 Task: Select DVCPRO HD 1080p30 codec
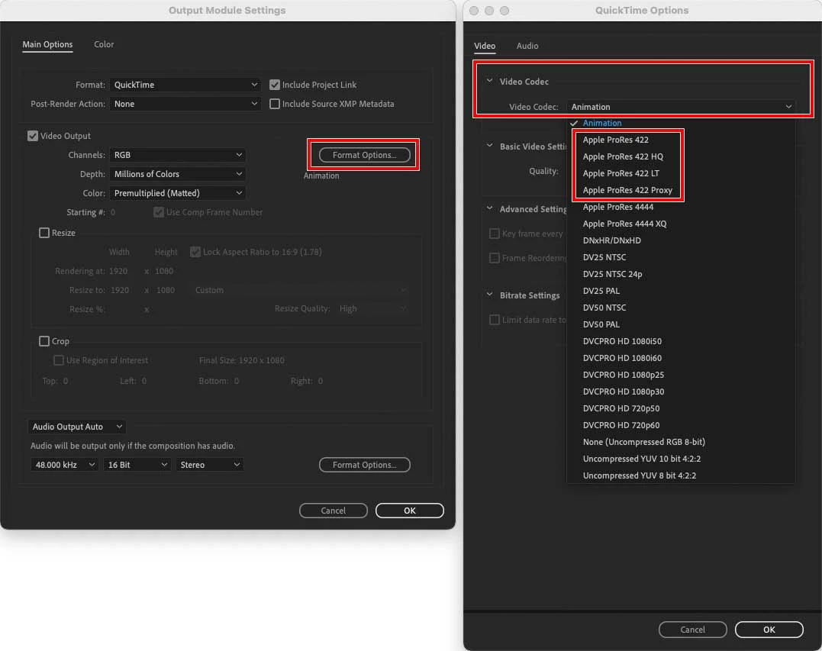click(681, 392)
